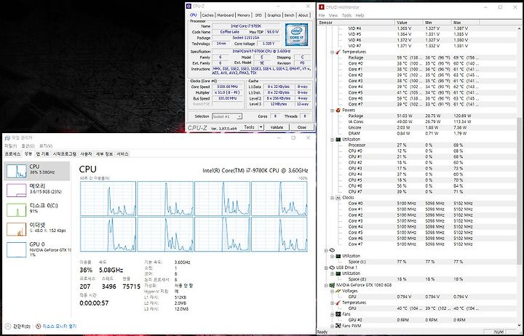Click the Fans PWM icon in HWMonitor

[x=338, y=326]
